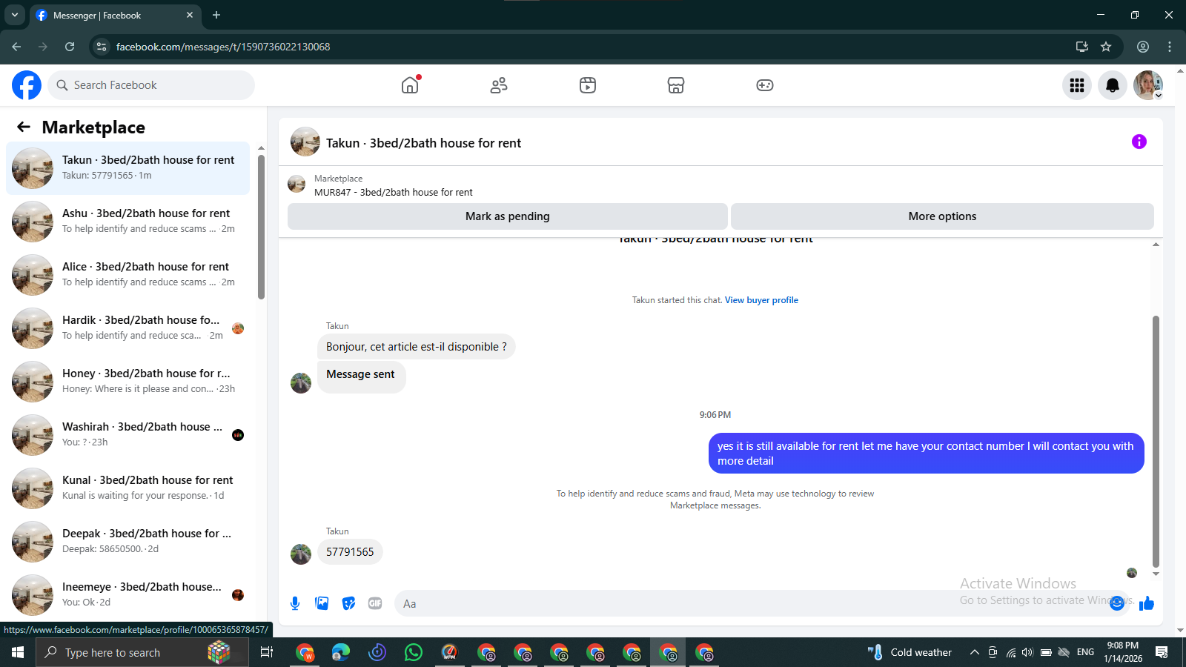Open the View buyer profile link
The width and height of the screenshot is (1186, 667).
coord(761,300)
